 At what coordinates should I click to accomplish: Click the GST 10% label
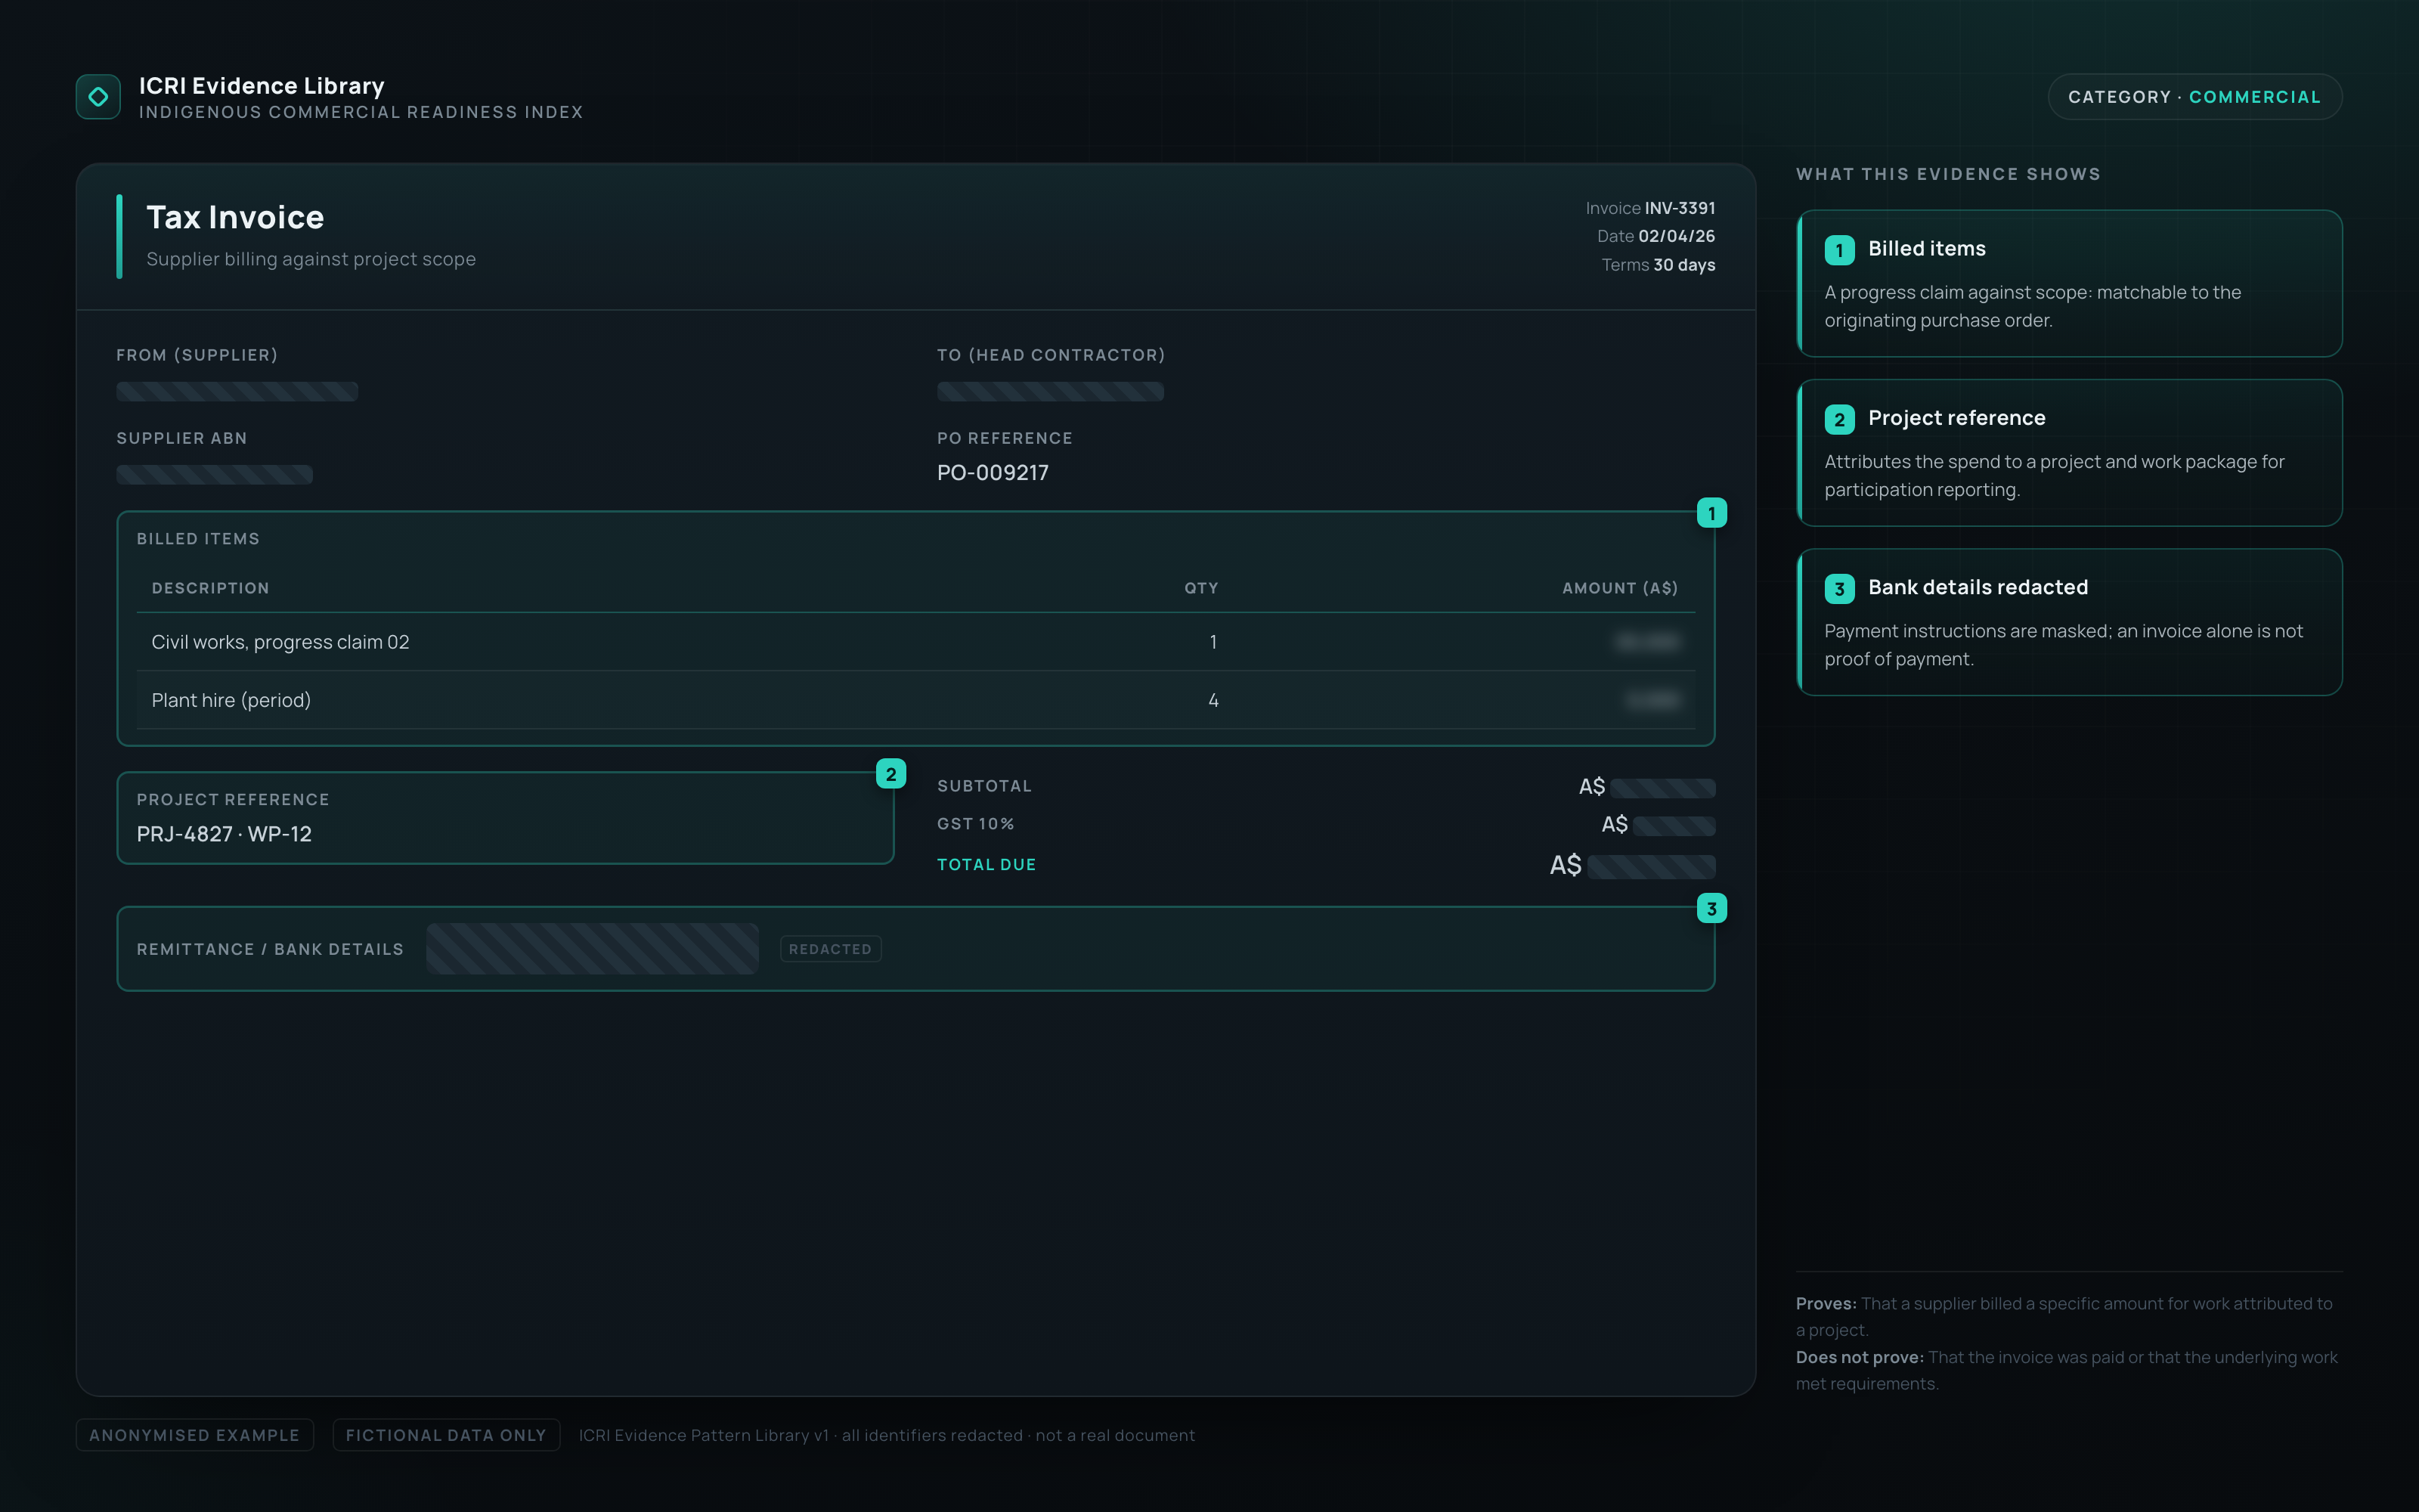[976, 824]
